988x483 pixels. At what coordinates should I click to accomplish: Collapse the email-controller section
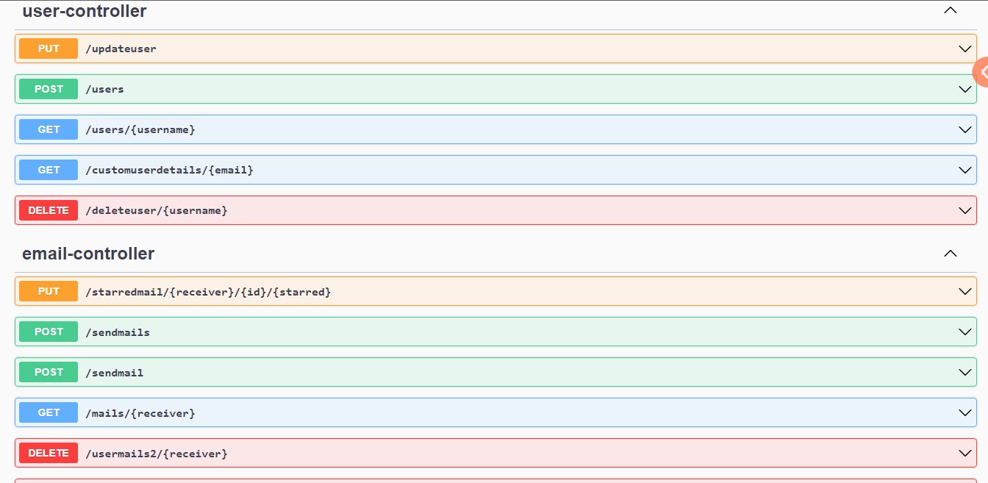[x=950, y=254]
